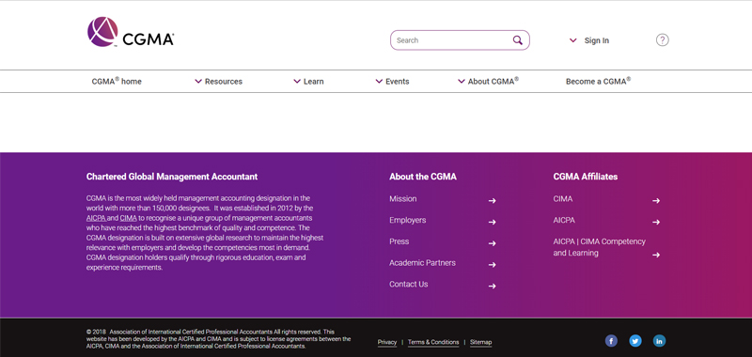Click the Chartered Global Management Accountant heading
Image resolution: width=752 pixels, height=357 pixels.
coord(172,177)
